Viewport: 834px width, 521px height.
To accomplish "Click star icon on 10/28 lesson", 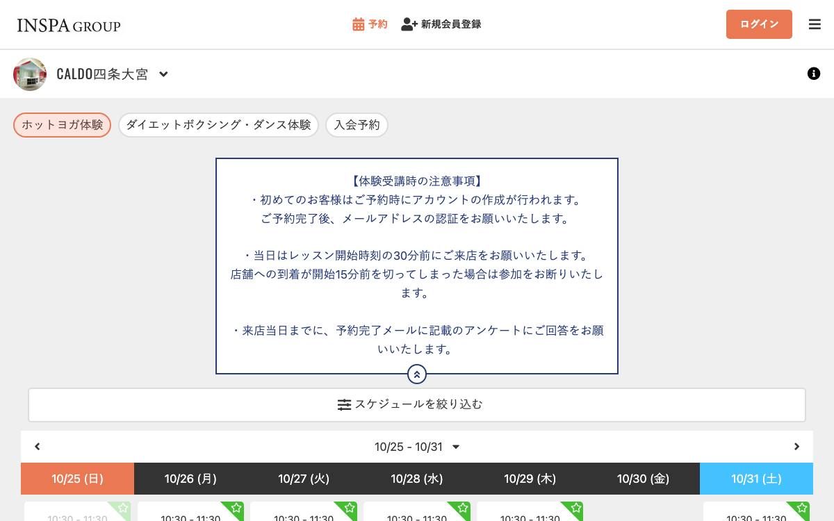I will pyautogui.click(x=463, y=508).
